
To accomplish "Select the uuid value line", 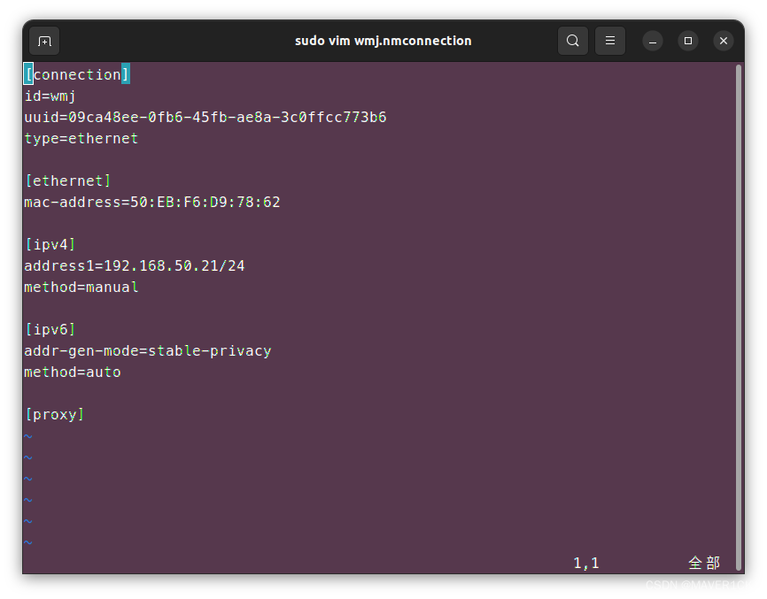I will pos(205,117).
